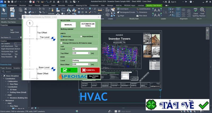Toggle the Keep Readable checkbox
The height and width of the screenshot is (113, 212).
16,57
